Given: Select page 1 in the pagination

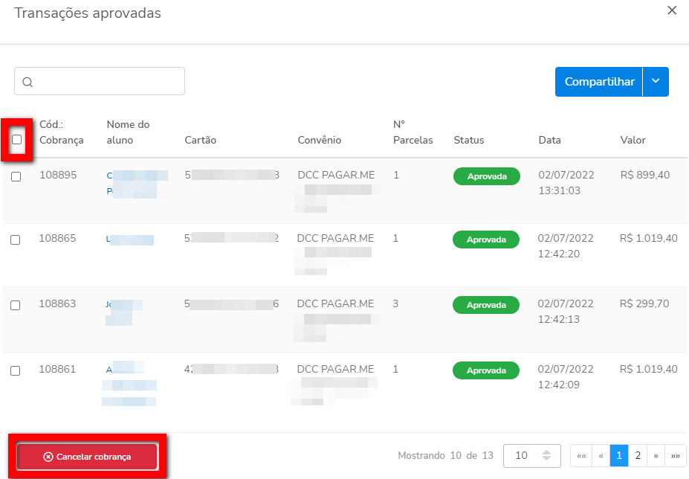Looking at the screenshot, I should pos(619,455).
